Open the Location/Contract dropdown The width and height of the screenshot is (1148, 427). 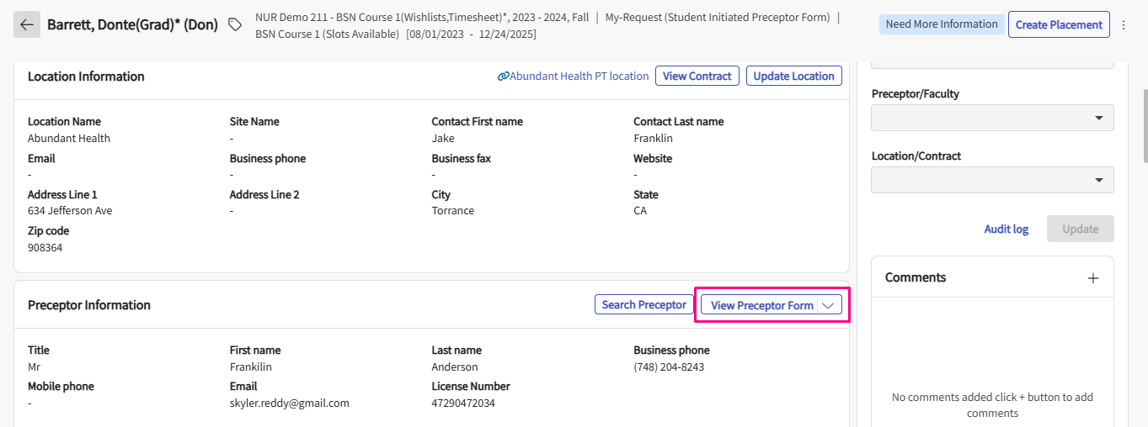[992, 180]
